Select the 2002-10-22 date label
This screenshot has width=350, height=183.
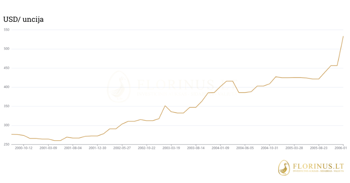coord(147,148)
